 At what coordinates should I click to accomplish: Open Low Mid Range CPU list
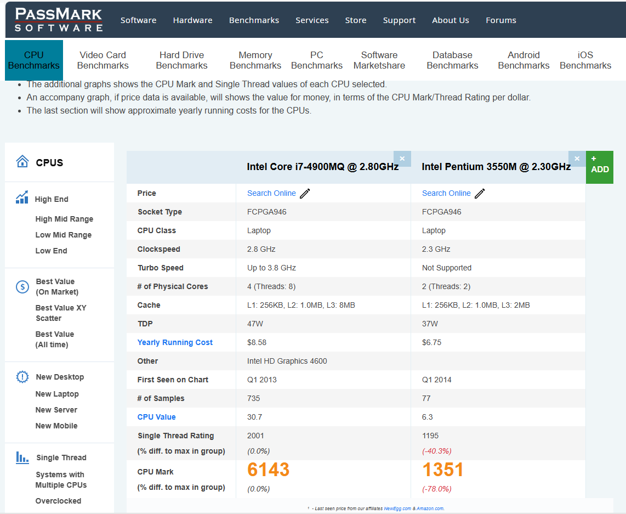(64, 235)
